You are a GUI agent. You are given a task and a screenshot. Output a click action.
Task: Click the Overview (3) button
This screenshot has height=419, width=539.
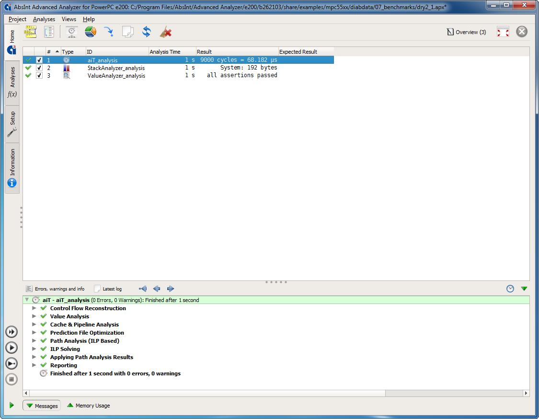coord(467,32)
